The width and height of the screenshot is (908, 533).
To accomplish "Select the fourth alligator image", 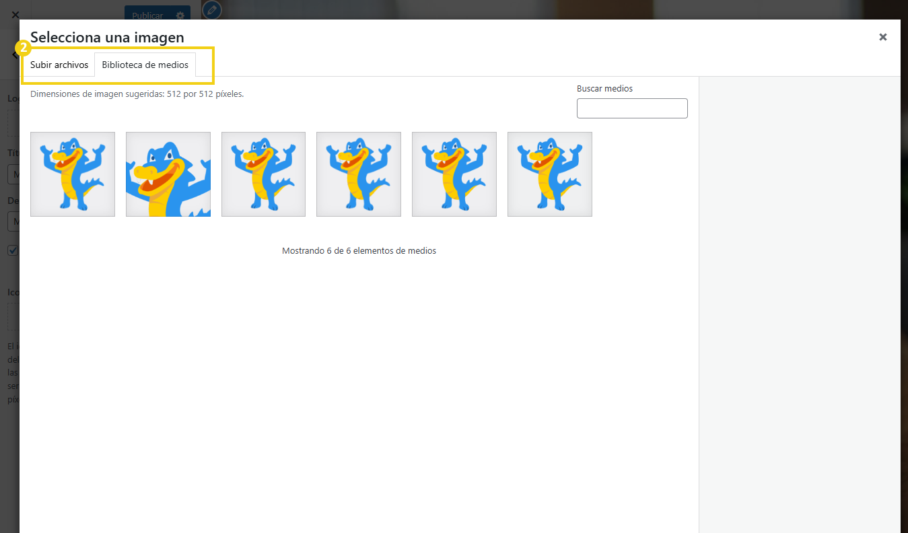I will point(358,174).
